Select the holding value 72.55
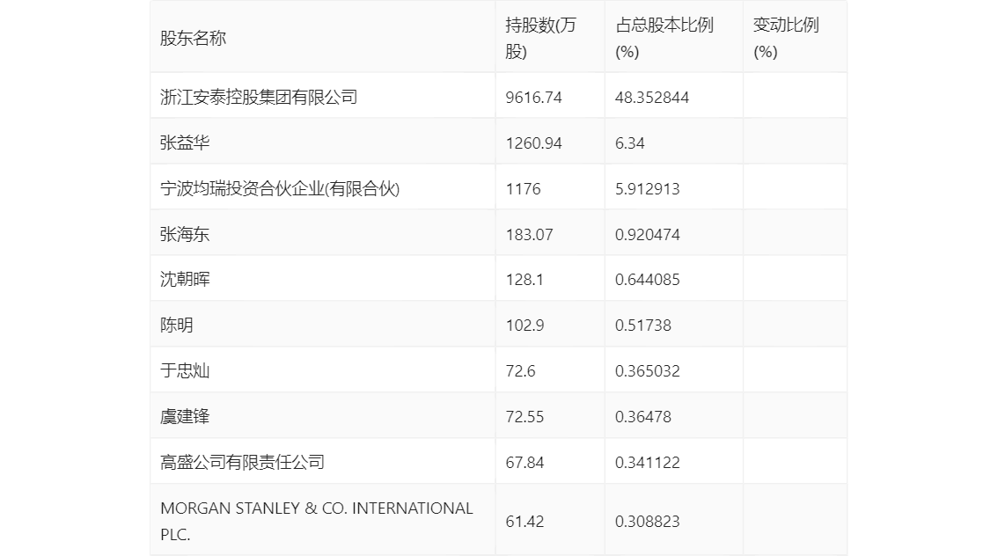 point(525,417)
